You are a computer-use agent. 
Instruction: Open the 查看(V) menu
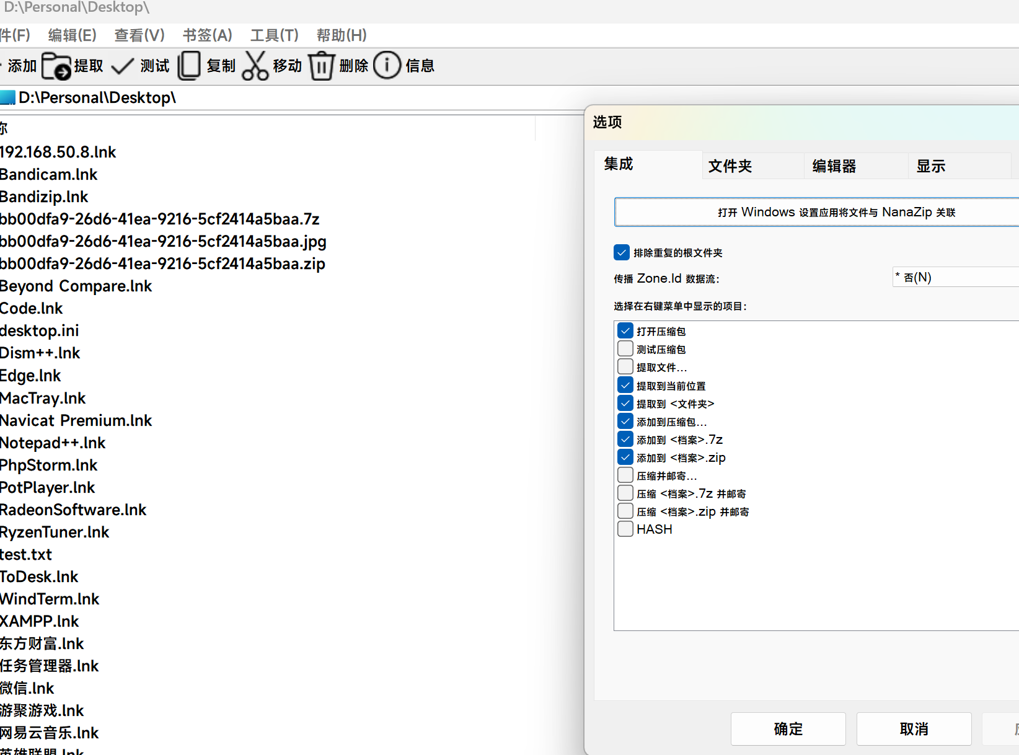(139, 35)
